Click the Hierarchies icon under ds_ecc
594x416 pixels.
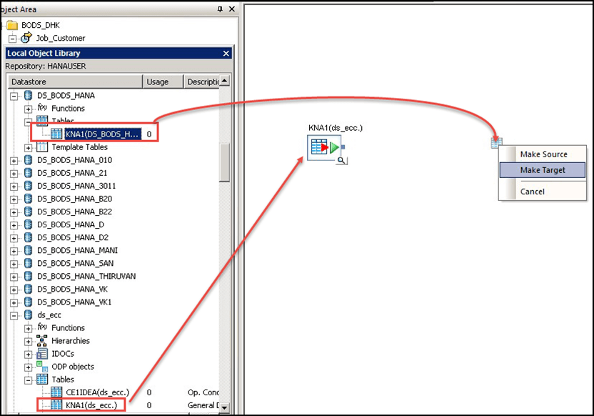click(41, 341)
